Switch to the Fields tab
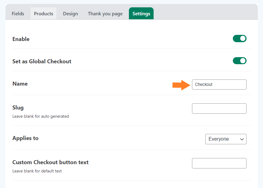Screen dimensions: 263x188 pos(18,13)
